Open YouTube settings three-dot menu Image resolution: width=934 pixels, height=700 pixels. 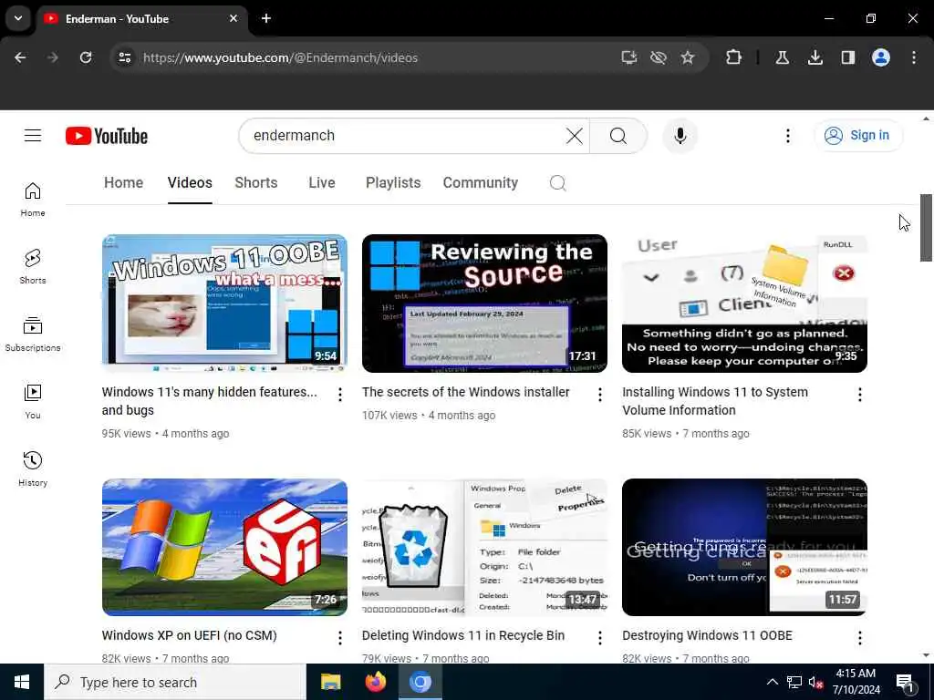click(787, 136)
